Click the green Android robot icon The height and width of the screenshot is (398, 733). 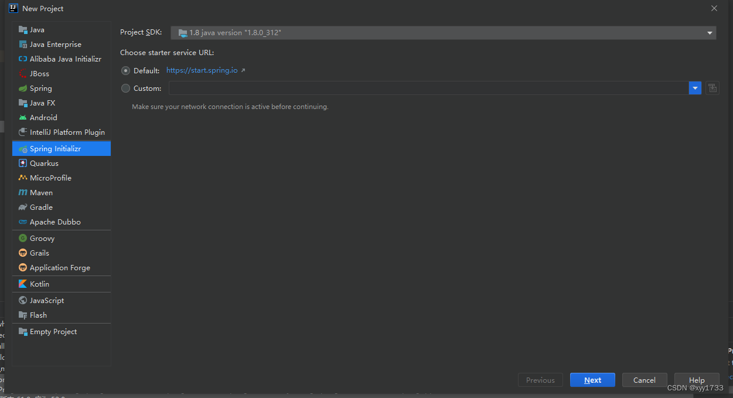point(23,118)
